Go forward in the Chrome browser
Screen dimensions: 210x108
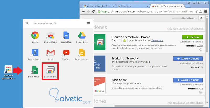click(x=88, y=12)
